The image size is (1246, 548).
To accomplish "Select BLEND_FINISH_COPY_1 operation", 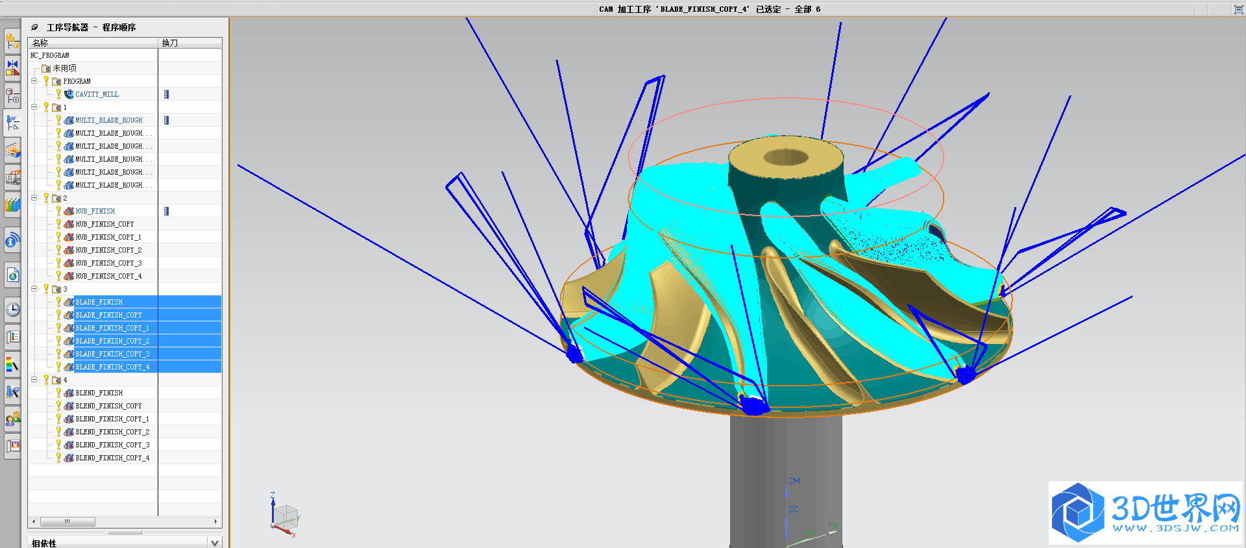I will pyautogui.click(x=112, y=419).
